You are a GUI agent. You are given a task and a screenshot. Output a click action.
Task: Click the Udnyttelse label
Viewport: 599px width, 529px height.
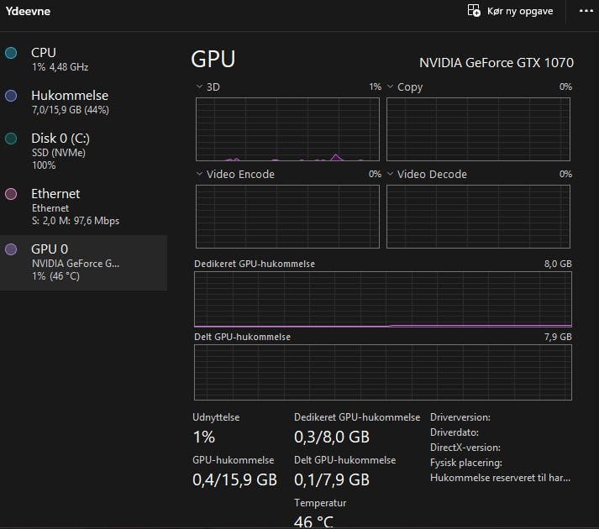pyautogui.click(x=216, y=417)
